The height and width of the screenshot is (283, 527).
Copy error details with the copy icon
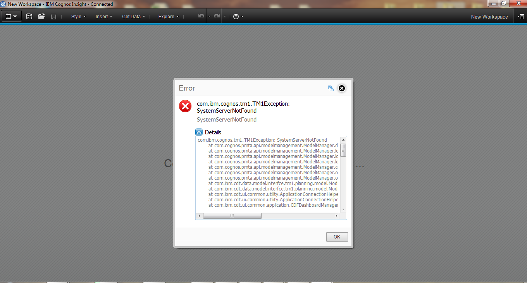[x=331, y=88]
